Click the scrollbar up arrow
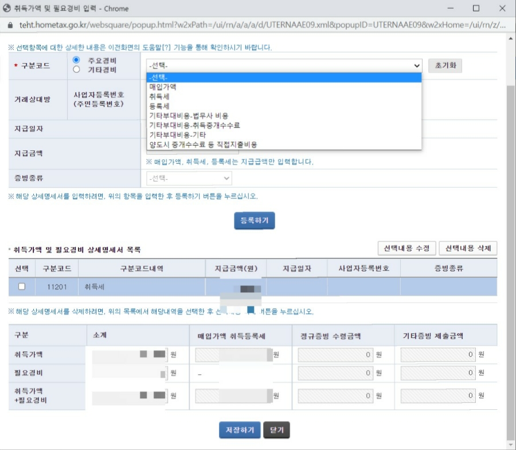516x450 pixels. click(x=509, y=40)
